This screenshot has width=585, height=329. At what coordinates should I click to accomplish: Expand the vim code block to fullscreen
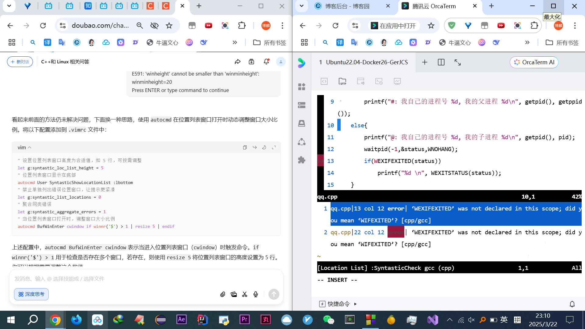[x=274, y=147]
